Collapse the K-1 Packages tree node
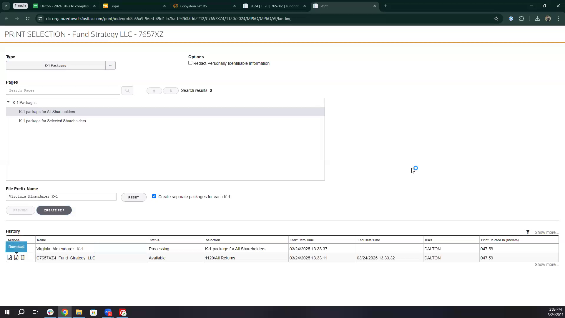This screenshot has width=565, height=318. (x=8, y=102)
